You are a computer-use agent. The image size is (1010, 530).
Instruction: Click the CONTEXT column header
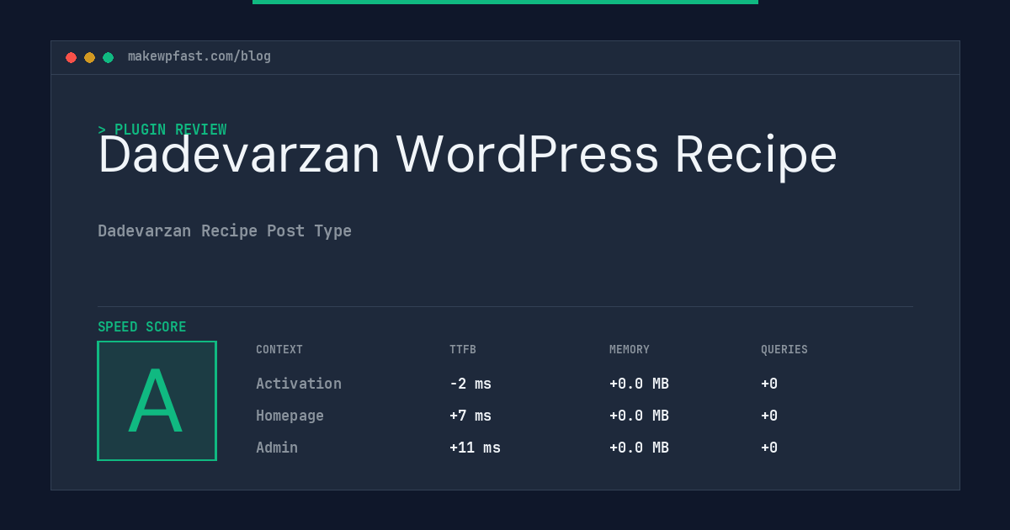click(x=279, y=350)
